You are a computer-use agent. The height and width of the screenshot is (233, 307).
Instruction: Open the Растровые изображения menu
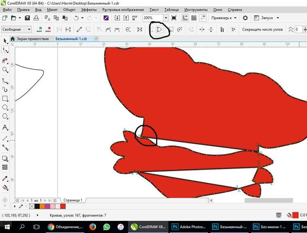123,9
